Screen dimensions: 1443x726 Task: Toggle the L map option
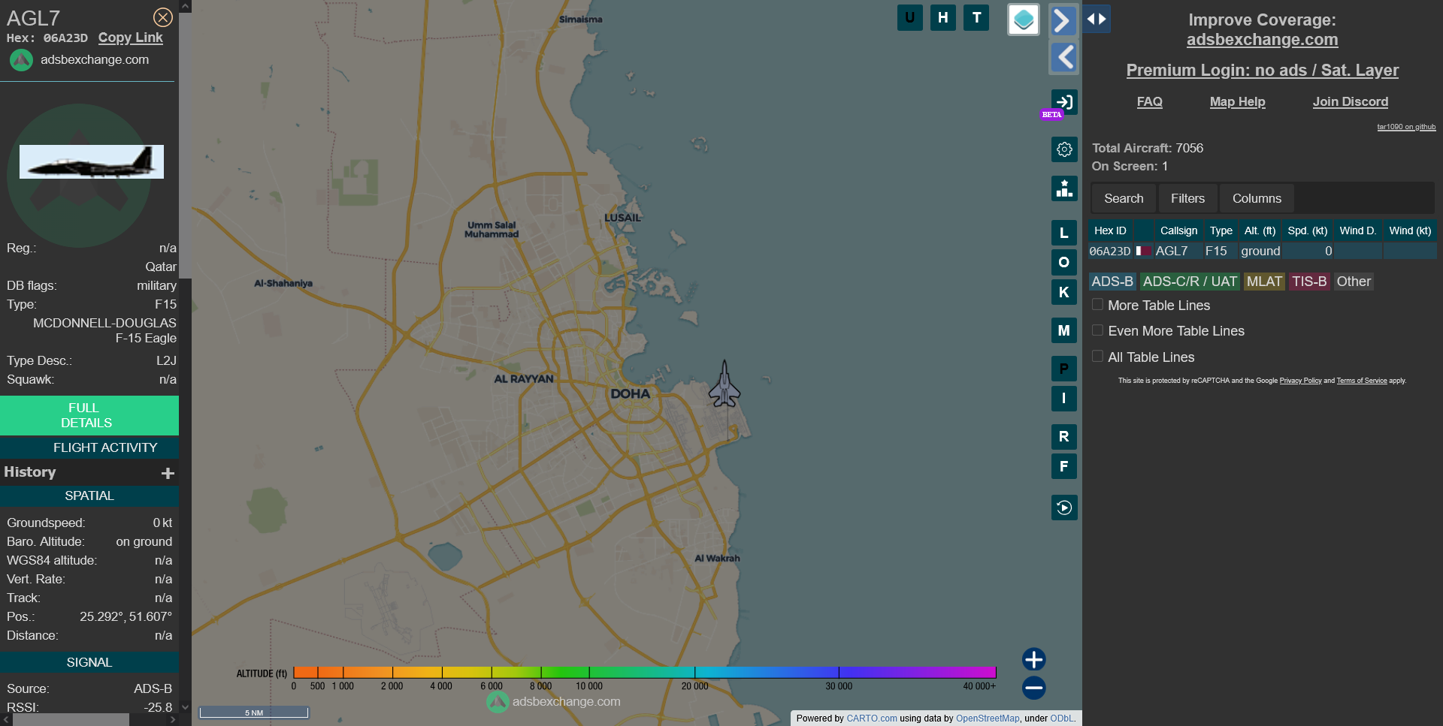(x=1063, y=233)
